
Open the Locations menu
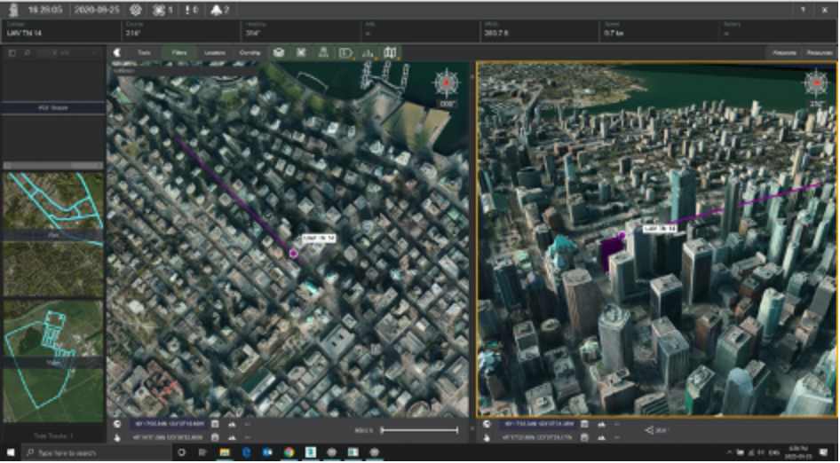coord(214,52)
